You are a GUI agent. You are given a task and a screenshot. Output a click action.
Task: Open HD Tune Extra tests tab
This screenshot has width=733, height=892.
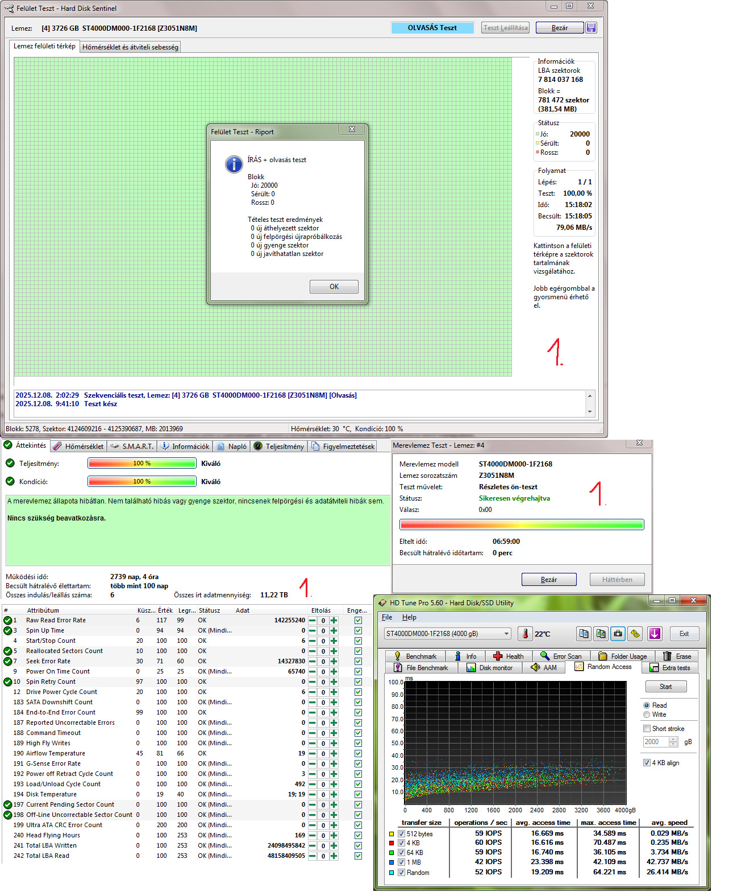click(670, 667)
